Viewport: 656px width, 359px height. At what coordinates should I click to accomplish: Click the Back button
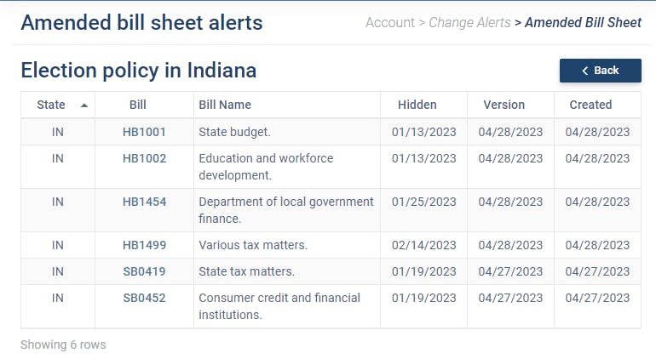600,71
